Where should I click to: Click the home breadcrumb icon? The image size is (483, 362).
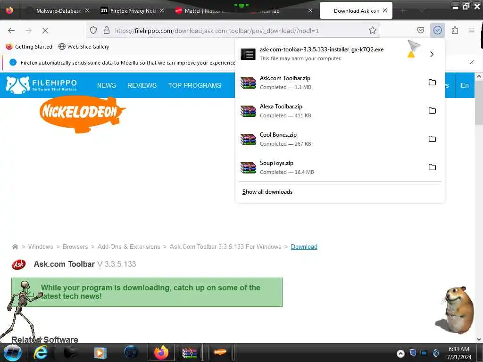[x=15, y=247]
